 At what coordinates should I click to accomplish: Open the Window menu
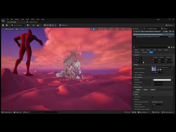17,19
